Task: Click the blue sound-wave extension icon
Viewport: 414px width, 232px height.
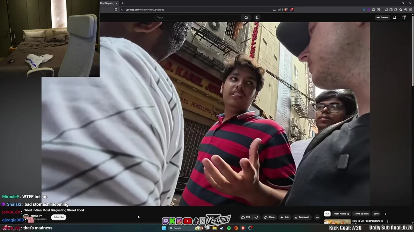Action: 364,10
